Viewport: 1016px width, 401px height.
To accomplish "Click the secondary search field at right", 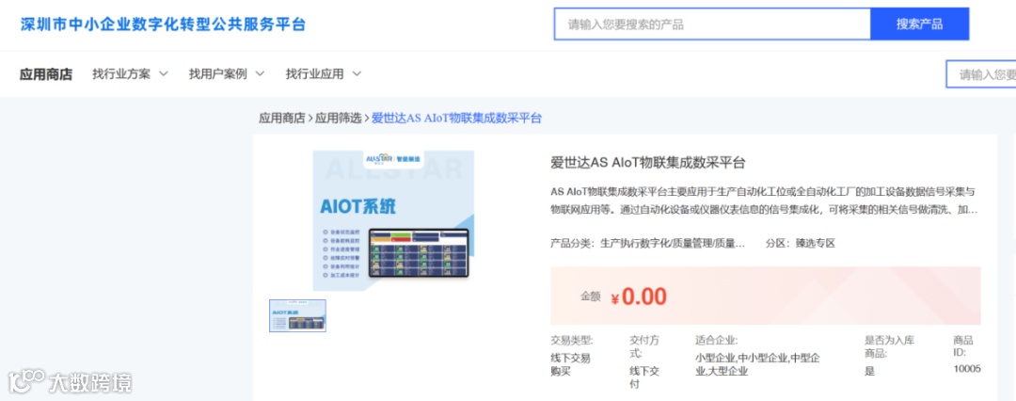I will 981,74.
